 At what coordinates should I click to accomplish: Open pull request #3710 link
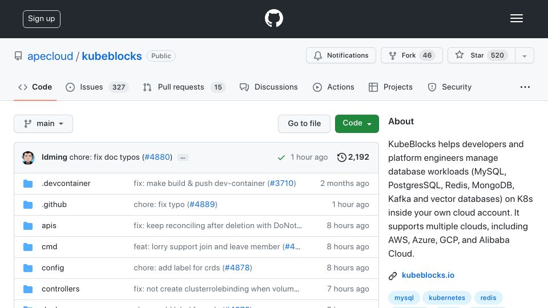(x=281, y=183)
